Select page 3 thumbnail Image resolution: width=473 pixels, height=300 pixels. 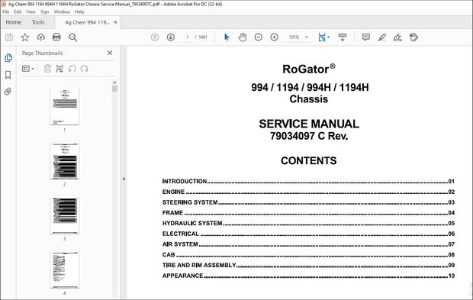(x=65, y=215)
